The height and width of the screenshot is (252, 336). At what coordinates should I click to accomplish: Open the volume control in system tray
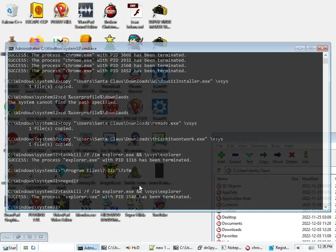pyautogui.click(x=311, y=248)
